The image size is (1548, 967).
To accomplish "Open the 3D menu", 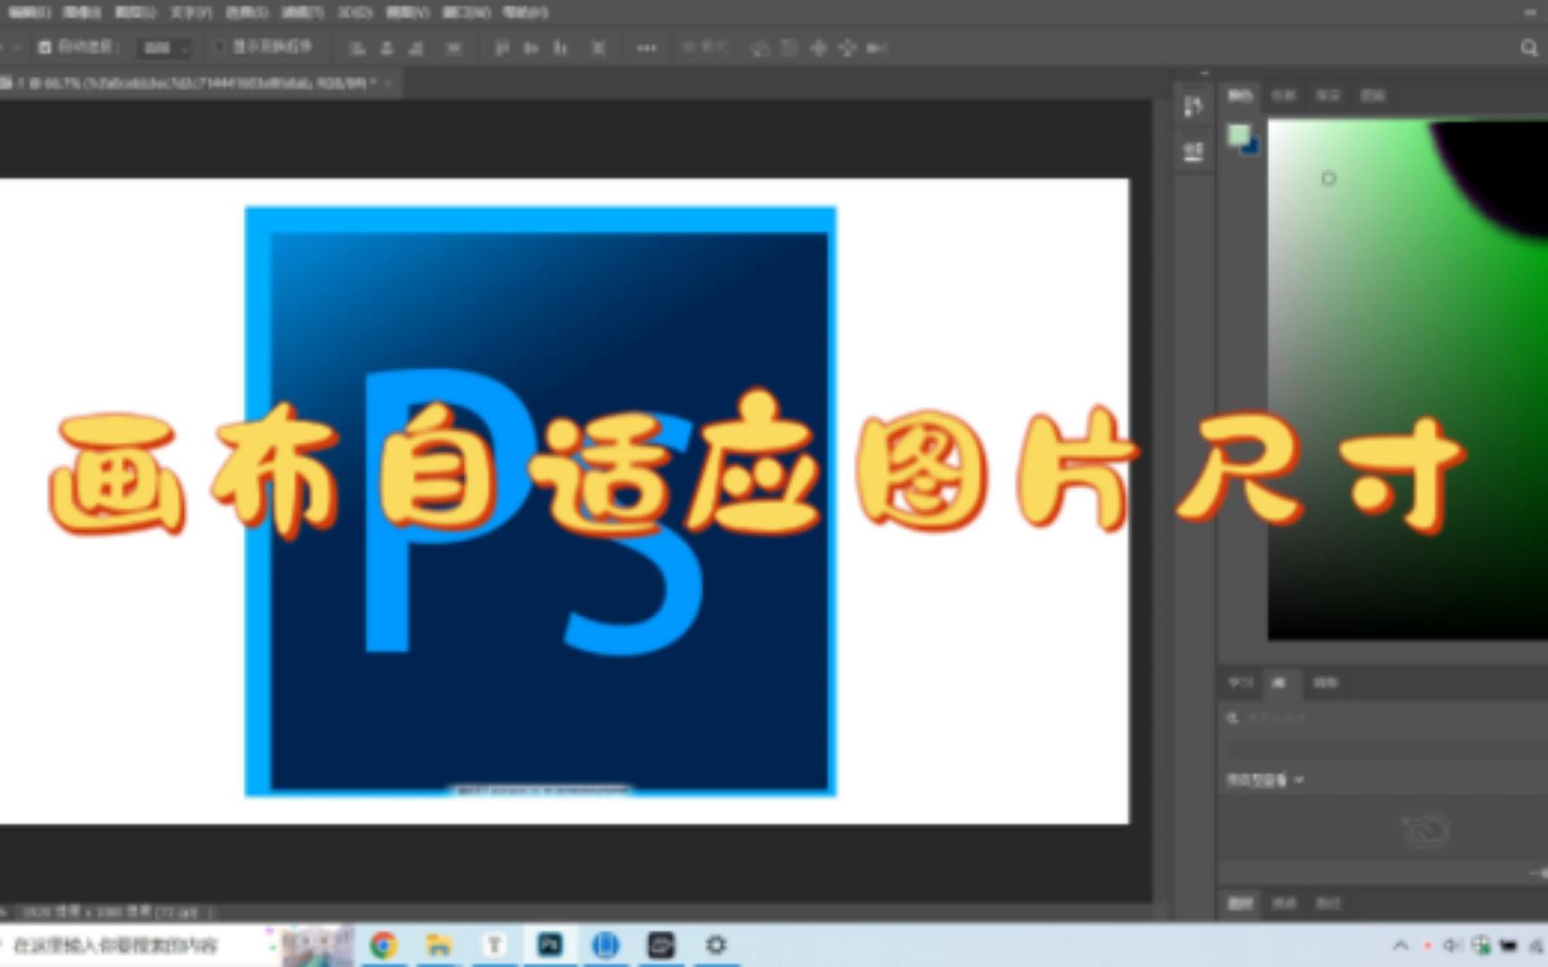I will [x=354, y=13].
